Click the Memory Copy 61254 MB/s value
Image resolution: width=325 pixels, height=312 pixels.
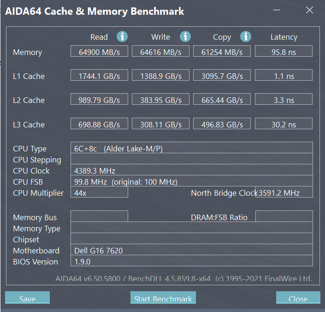[x=222, y=52]
